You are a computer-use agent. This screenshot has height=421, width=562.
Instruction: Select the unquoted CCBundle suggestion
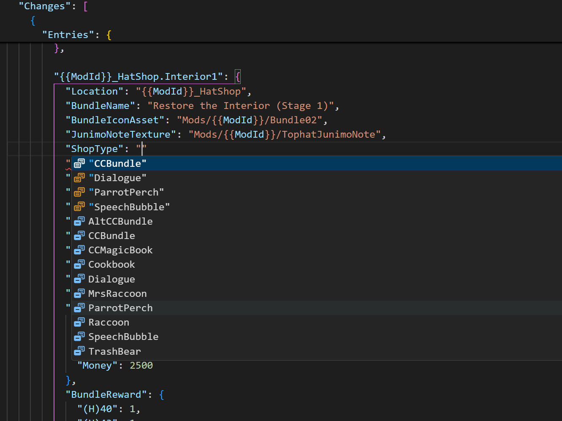click(x=111, y=235)
